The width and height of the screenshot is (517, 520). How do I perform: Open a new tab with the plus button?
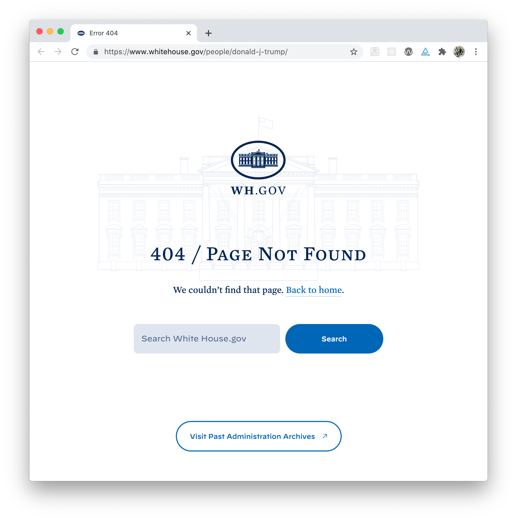(x=208, y=33)
